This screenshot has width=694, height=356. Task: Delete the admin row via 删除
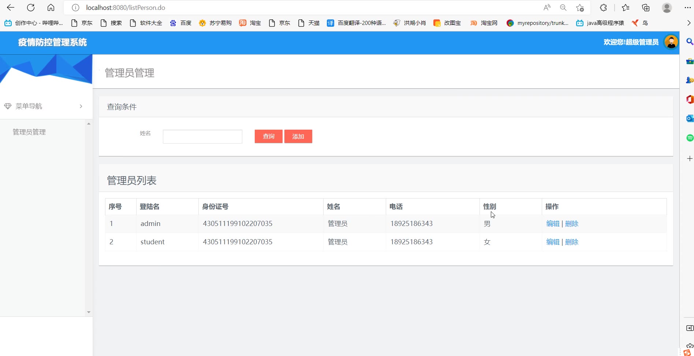coord(572,224)
